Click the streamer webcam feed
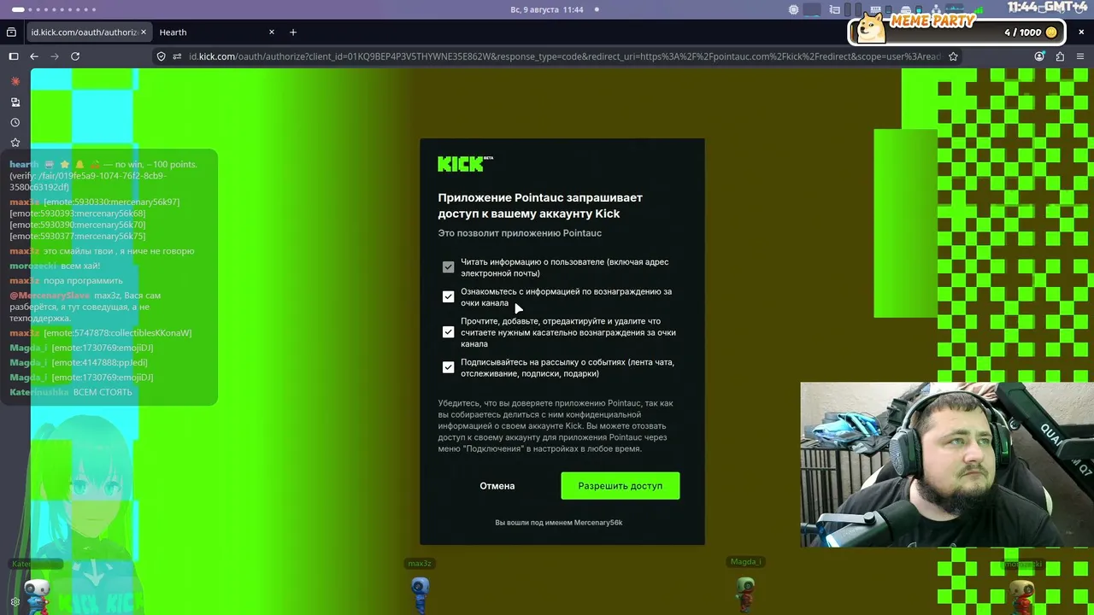 (947, 465)
